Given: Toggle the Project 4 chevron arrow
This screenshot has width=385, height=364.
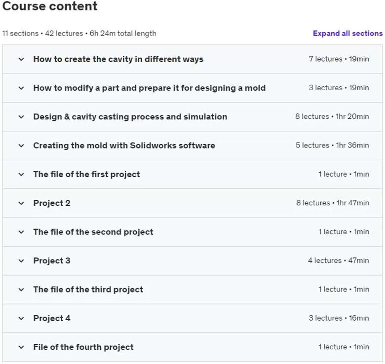Looking at the screenshot, I should [21, 319].
